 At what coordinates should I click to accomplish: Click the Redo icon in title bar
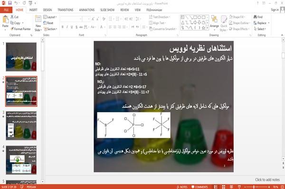24,3
